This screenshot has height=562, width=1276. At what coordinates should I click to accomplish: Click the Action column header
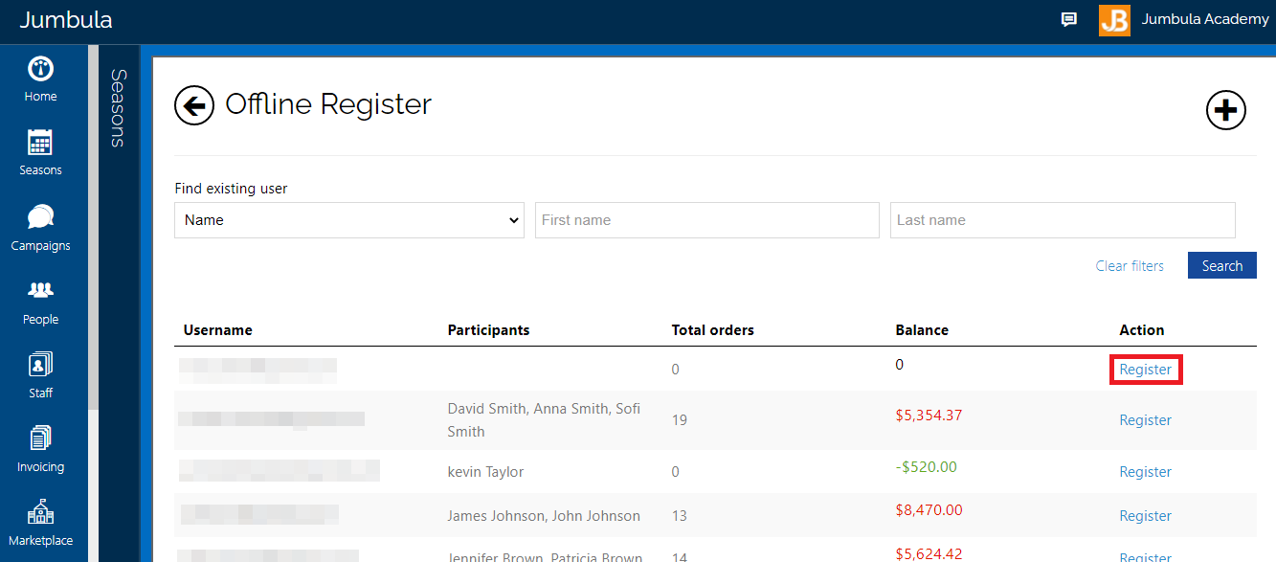(x=1142, y=330)
